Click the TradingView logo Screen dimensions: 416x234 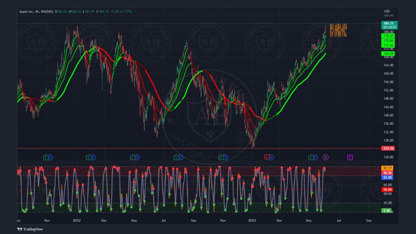click(x=30, y=229)
